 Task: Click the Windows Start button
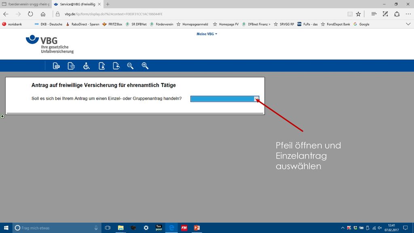(6, 228)
